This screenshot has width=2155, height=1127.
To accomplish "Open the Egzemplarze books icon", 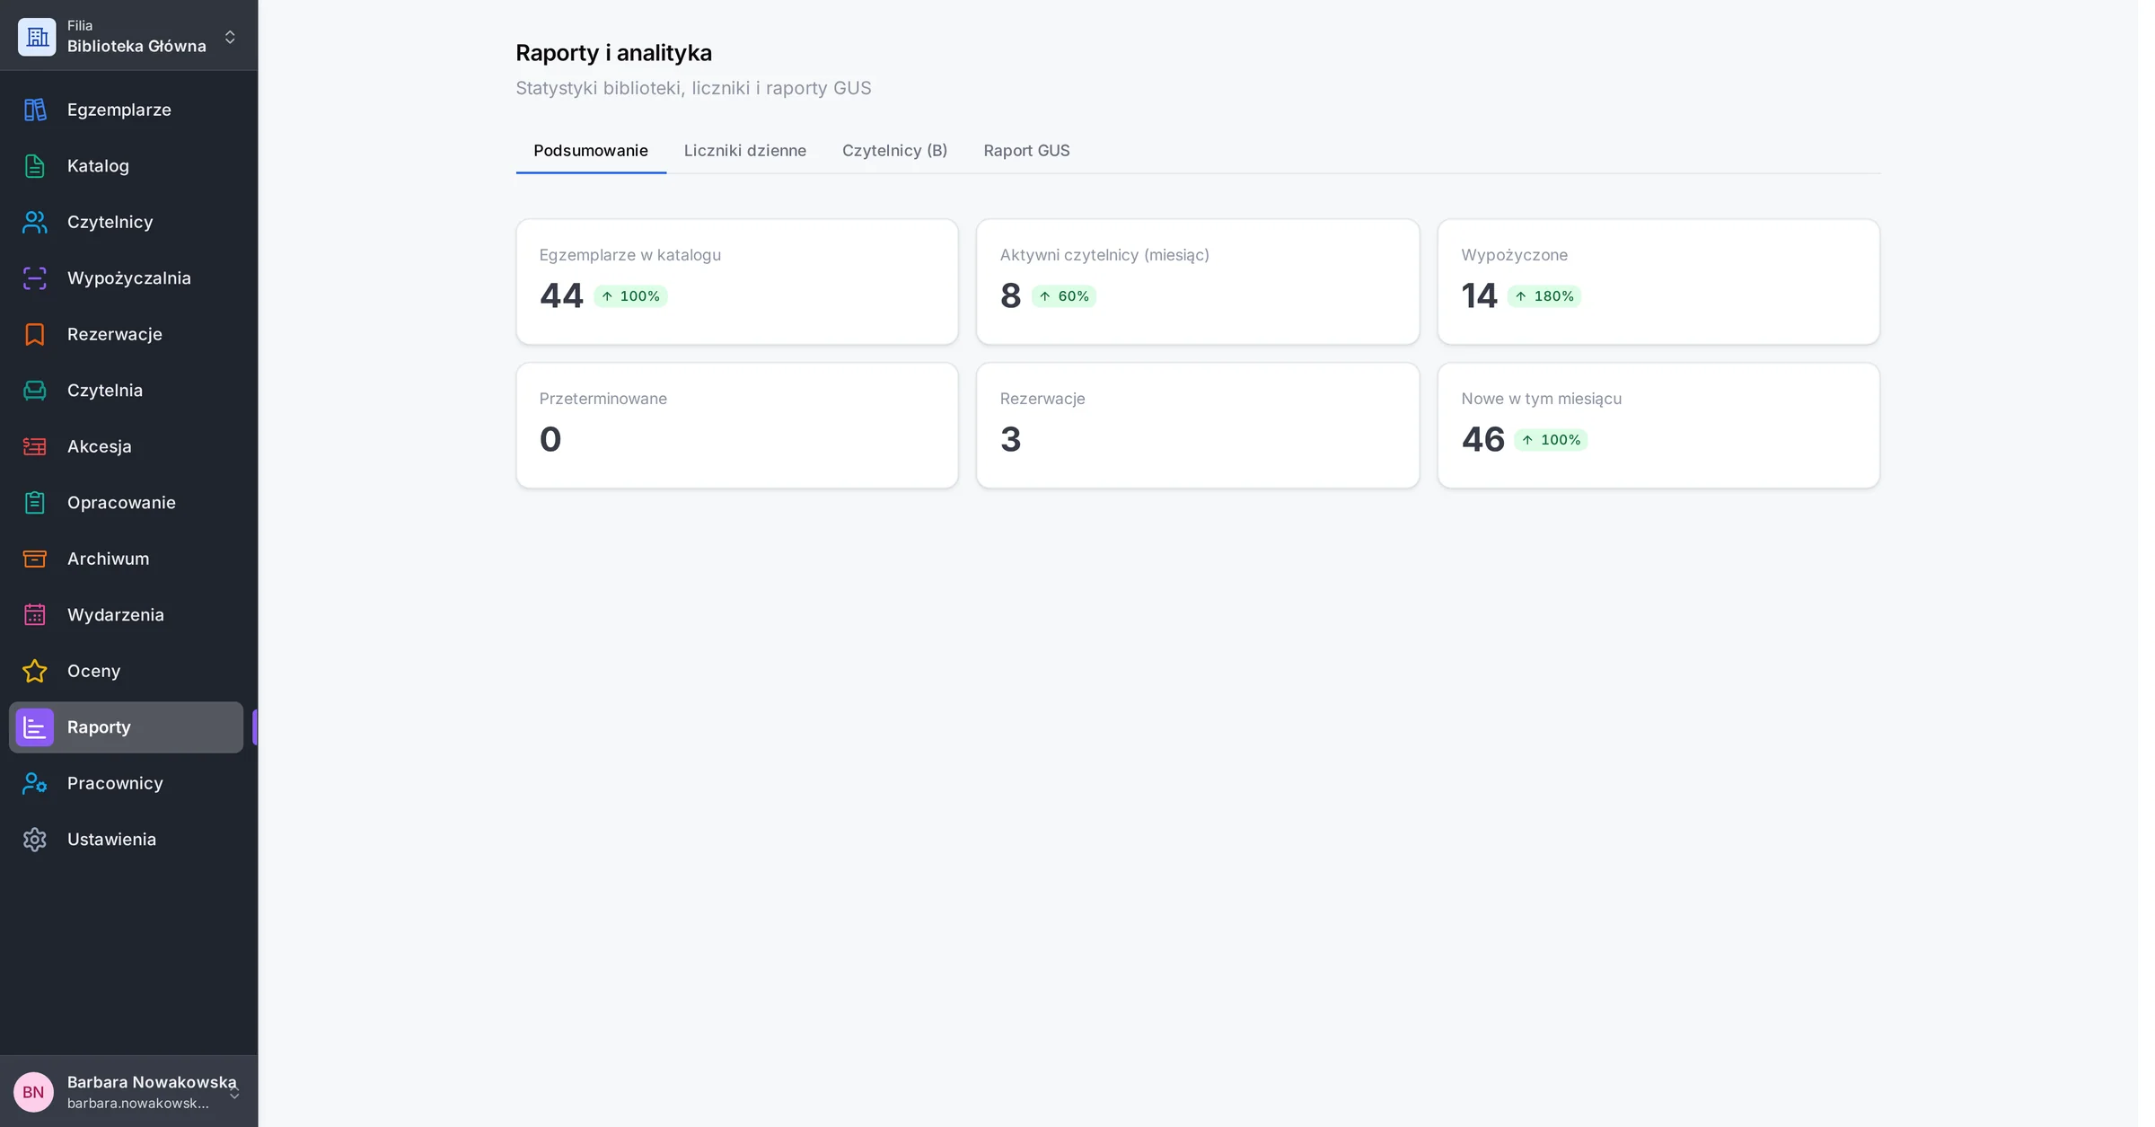I will coord(35,110).
